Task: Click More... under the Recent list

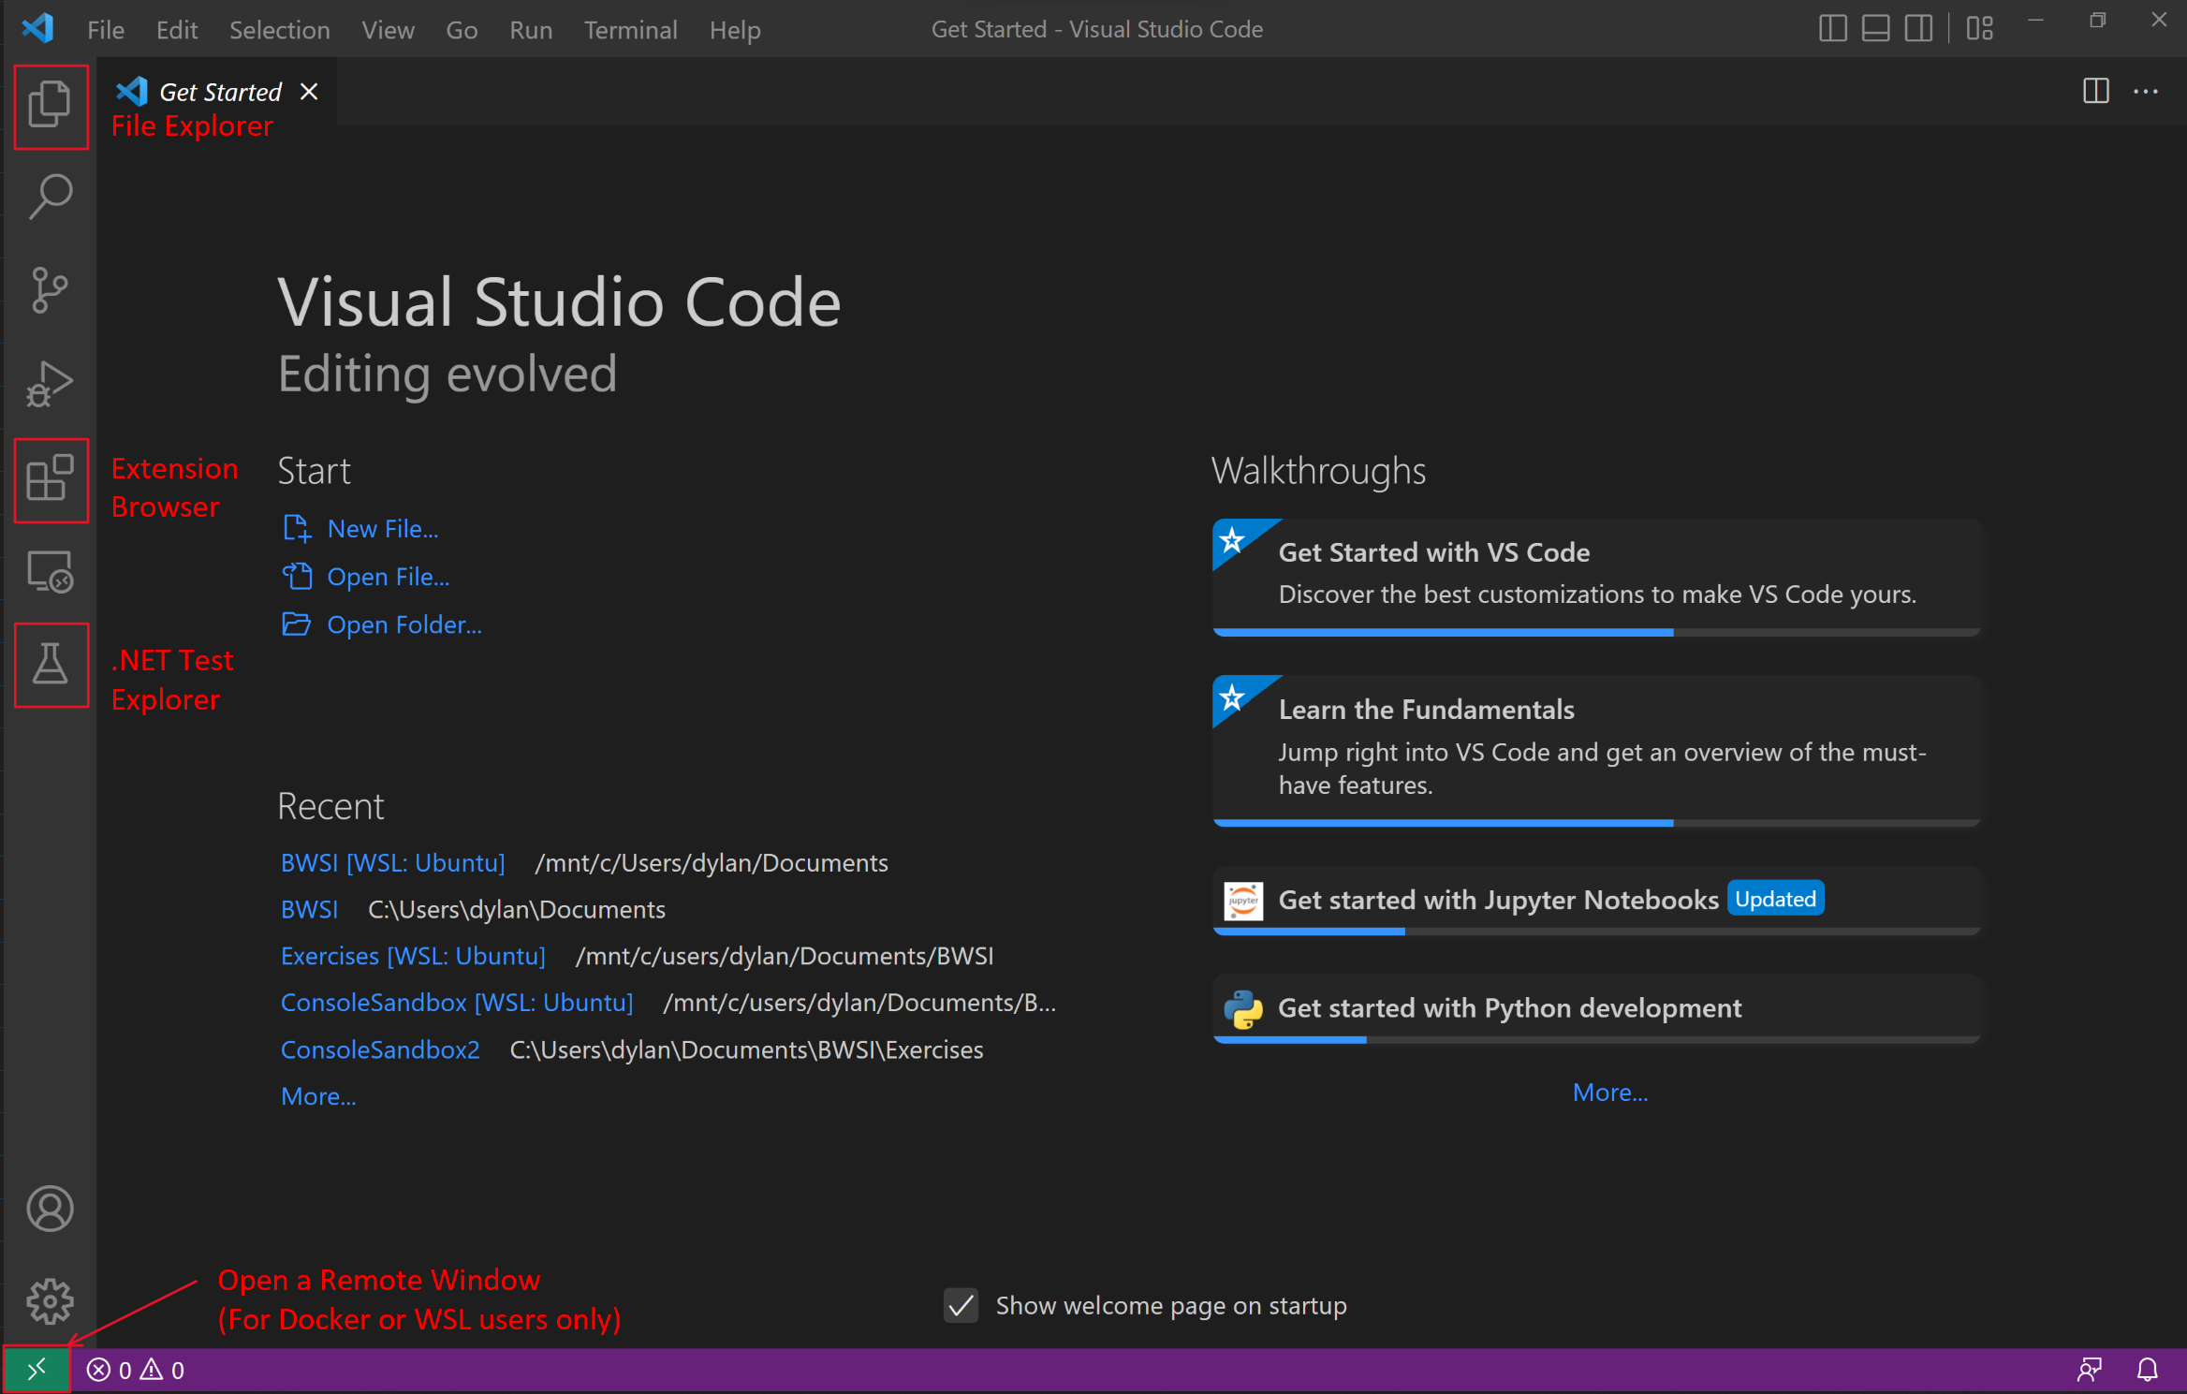Action: click(318, 1096)
